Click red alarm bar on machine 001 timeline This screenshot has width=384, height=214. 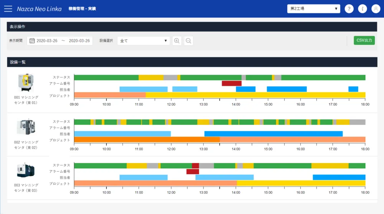232,83
